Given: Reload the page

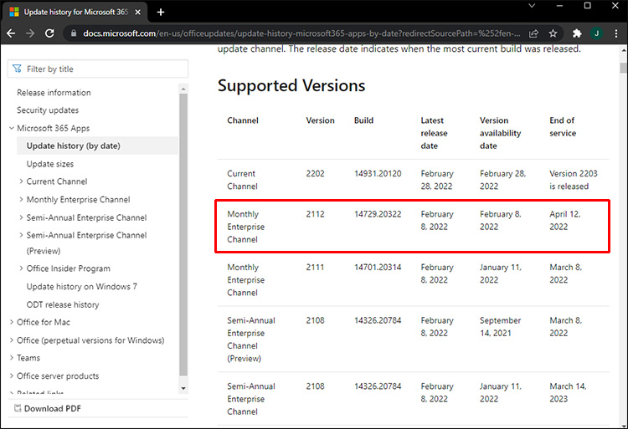Looking at the screenshot, I should click(x=49, y=33).
